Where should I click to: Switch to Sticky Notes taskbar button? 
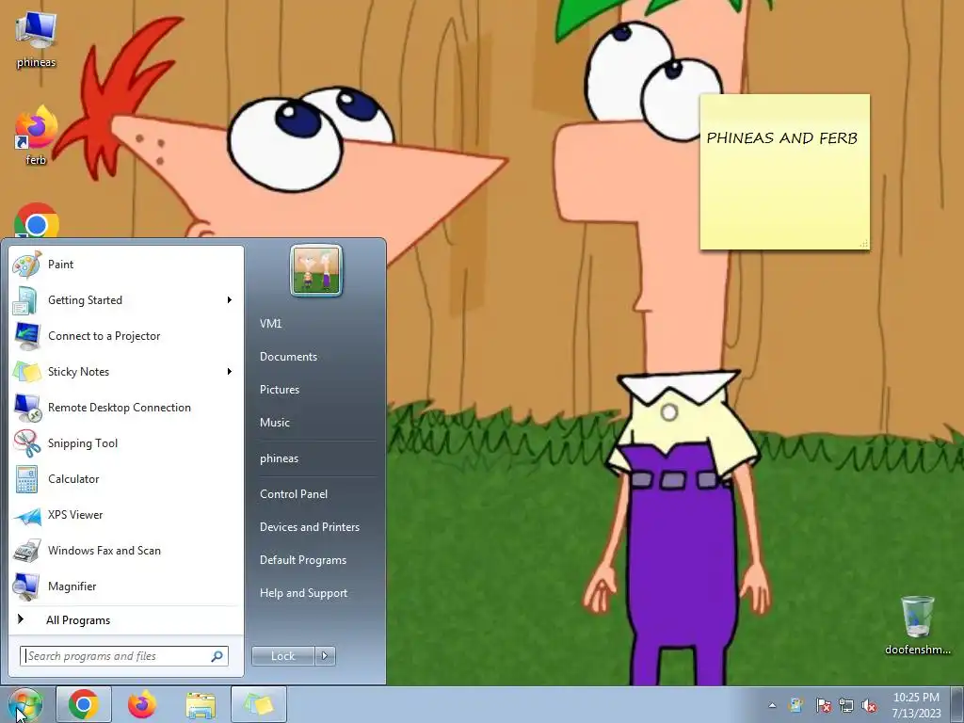(x=259, y=704)
